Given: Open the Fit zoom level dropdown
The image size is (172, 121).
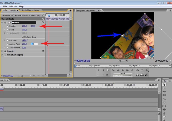Looking at the screenshot, I should 123,61.
